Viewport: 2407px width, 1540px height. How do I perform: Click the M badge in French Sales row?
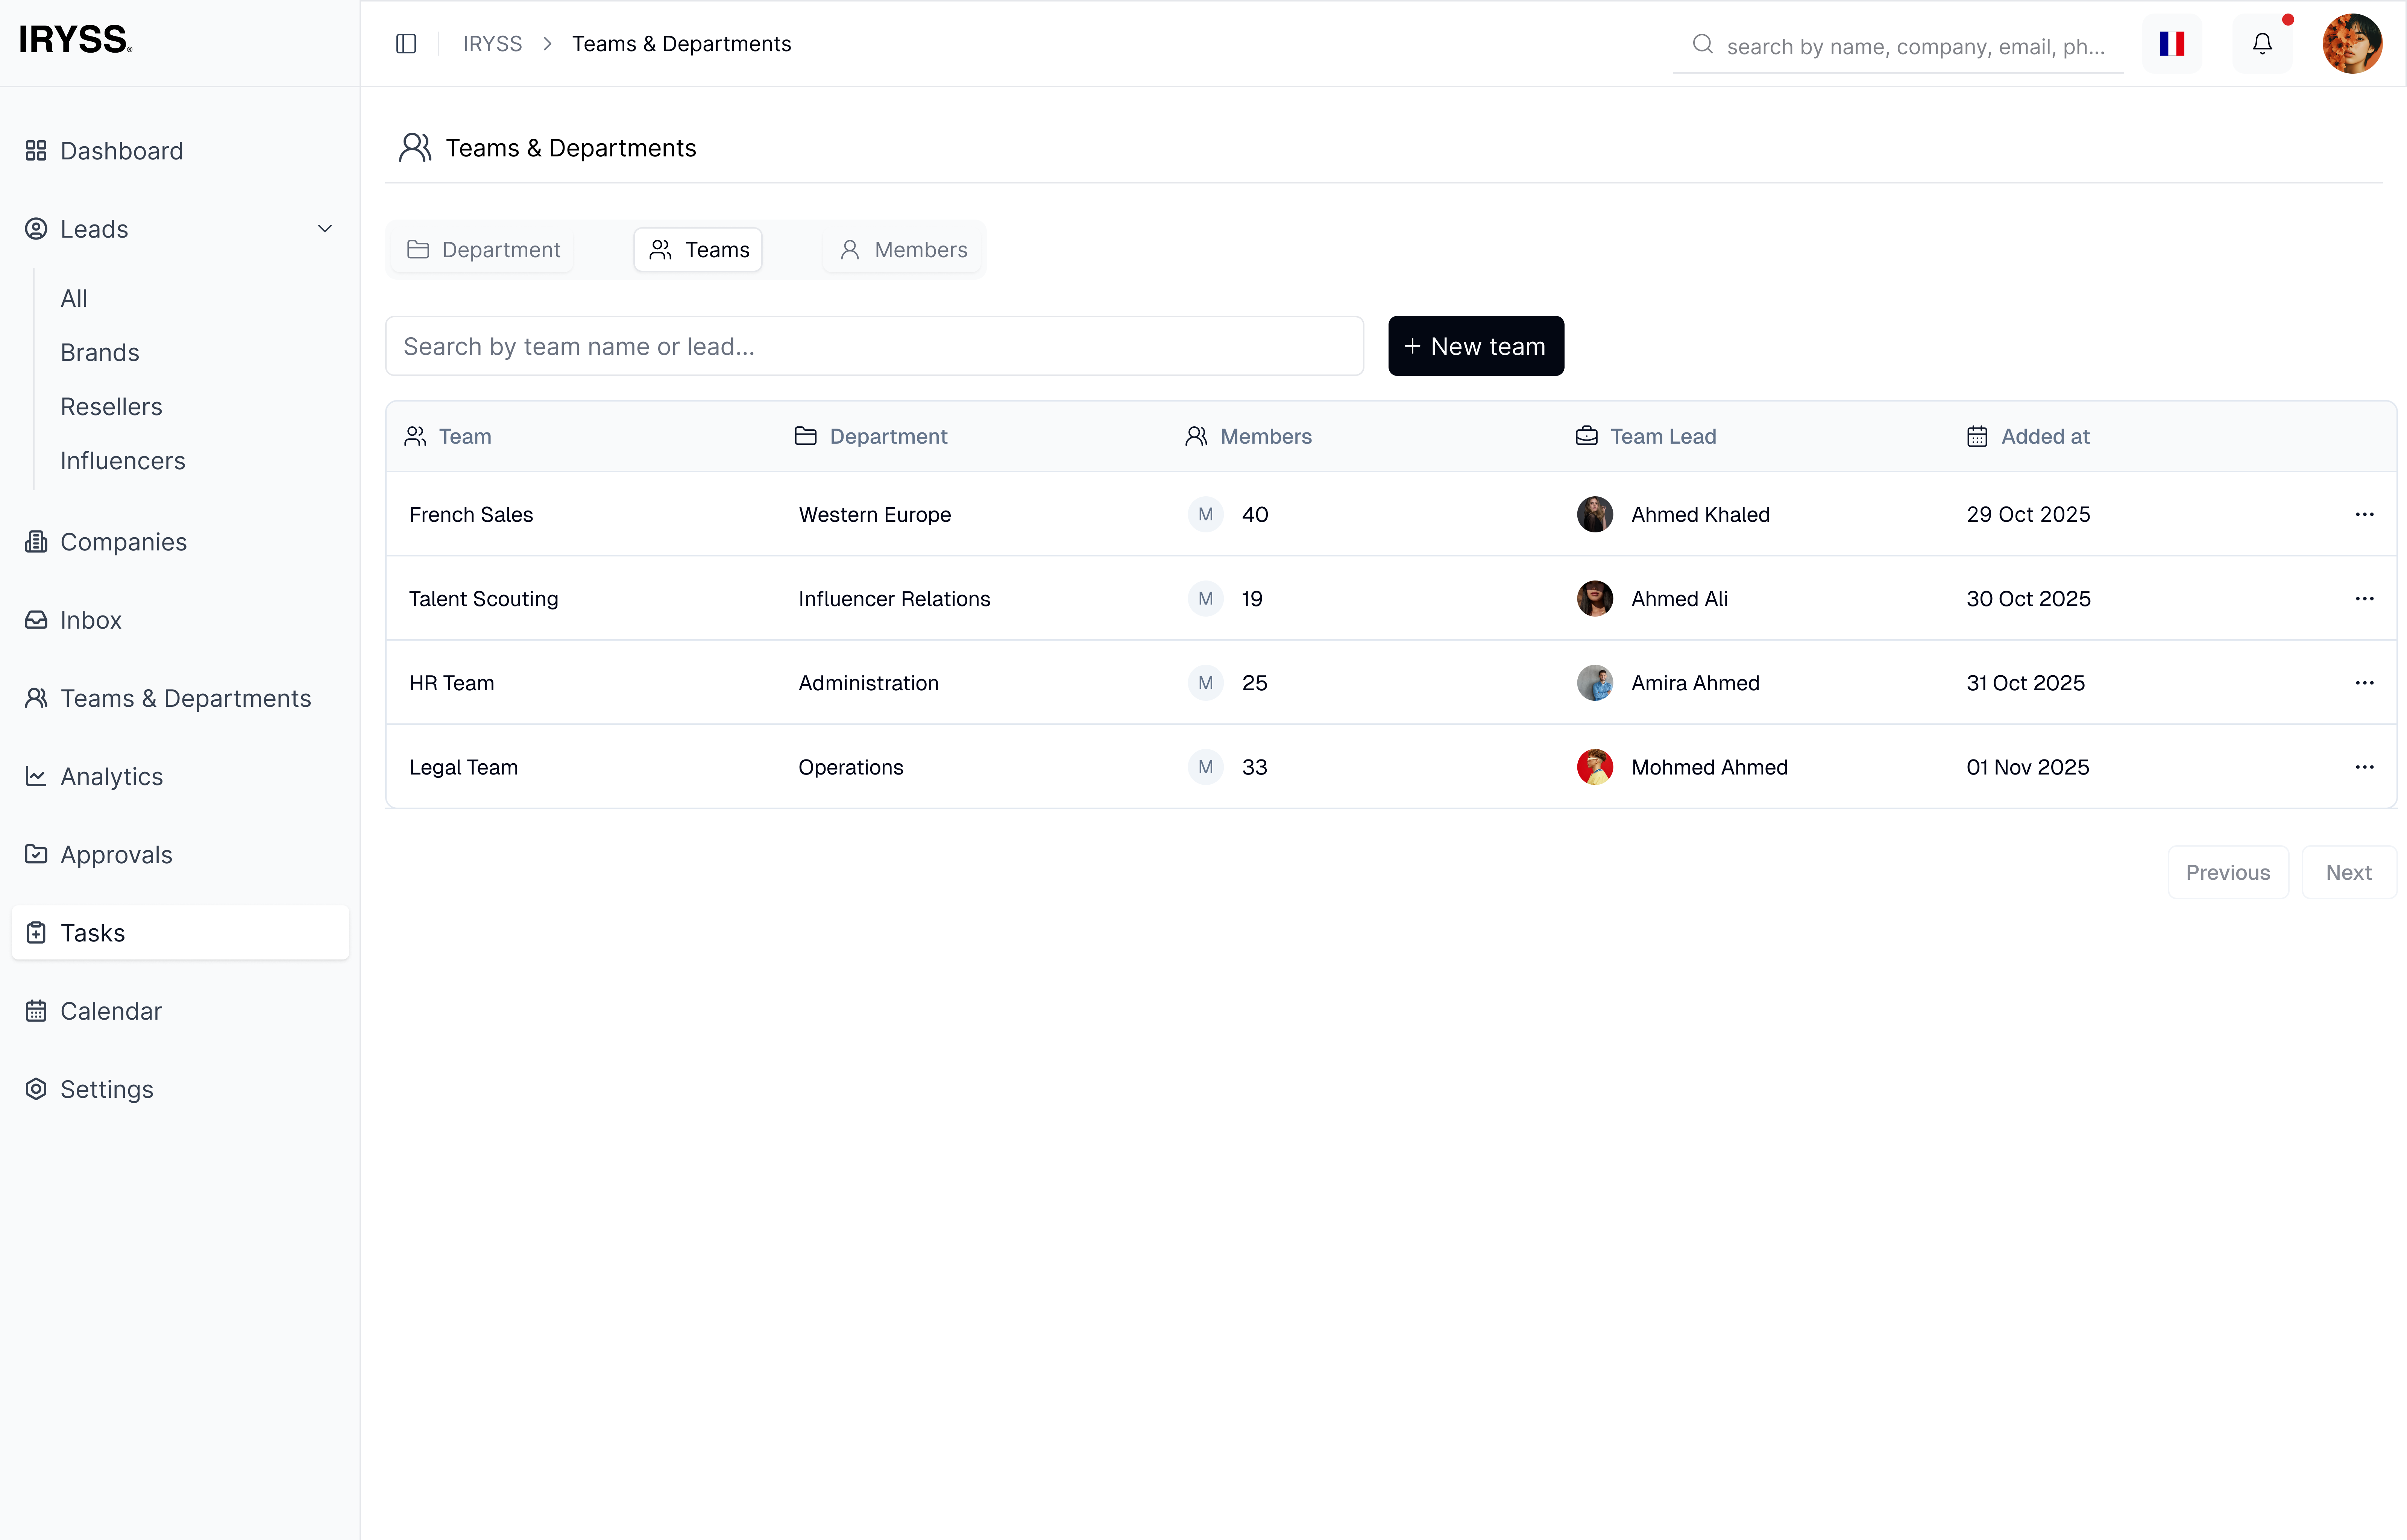(x=1206, y=514)
